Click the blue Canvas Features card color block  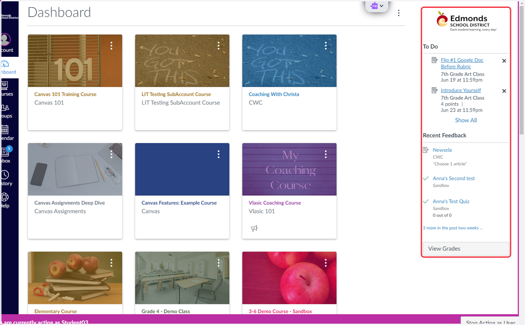click(182, 169)
